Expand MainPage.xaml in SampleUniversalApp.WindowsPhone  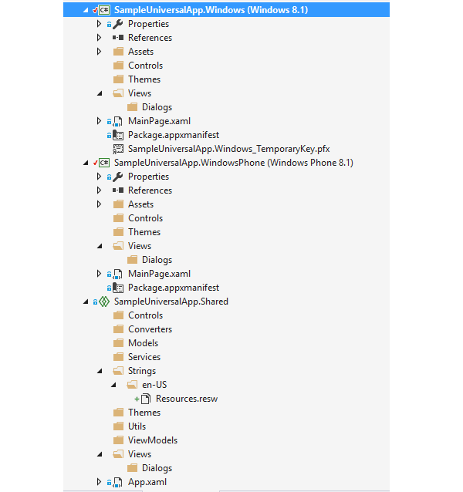99,274
